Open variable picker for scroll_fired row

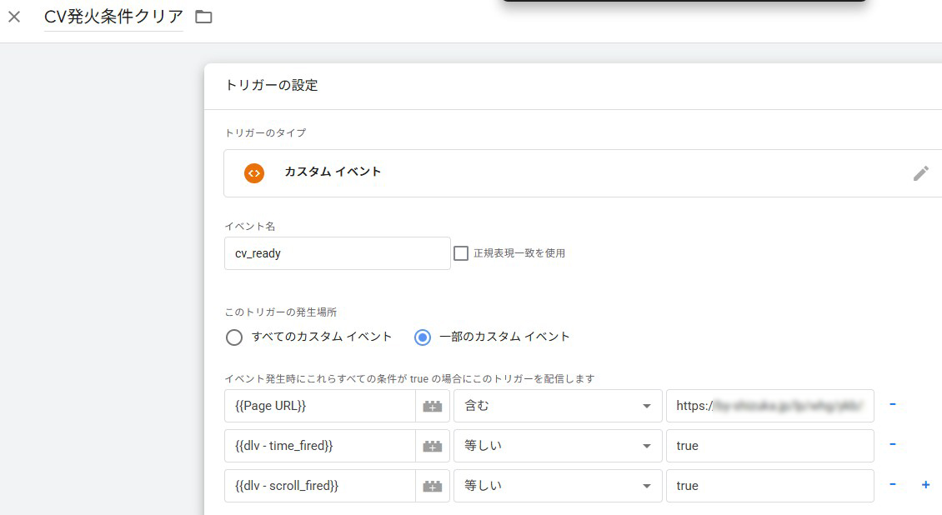click(433, 486)
